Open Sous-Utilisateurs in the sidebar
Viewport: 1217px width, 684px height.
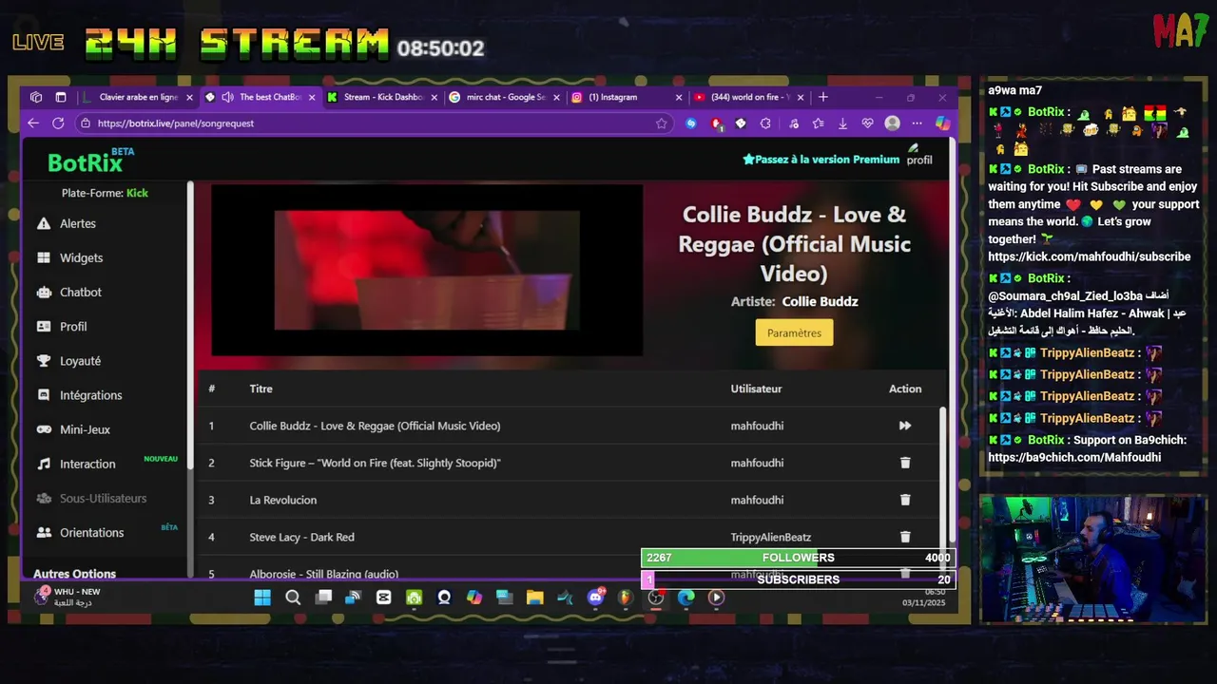coord(91,498)
